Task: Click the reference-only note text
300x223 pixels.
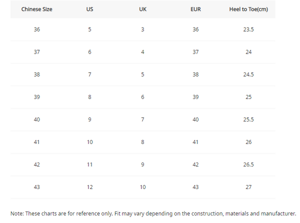Action: click(x=153, y=213)
